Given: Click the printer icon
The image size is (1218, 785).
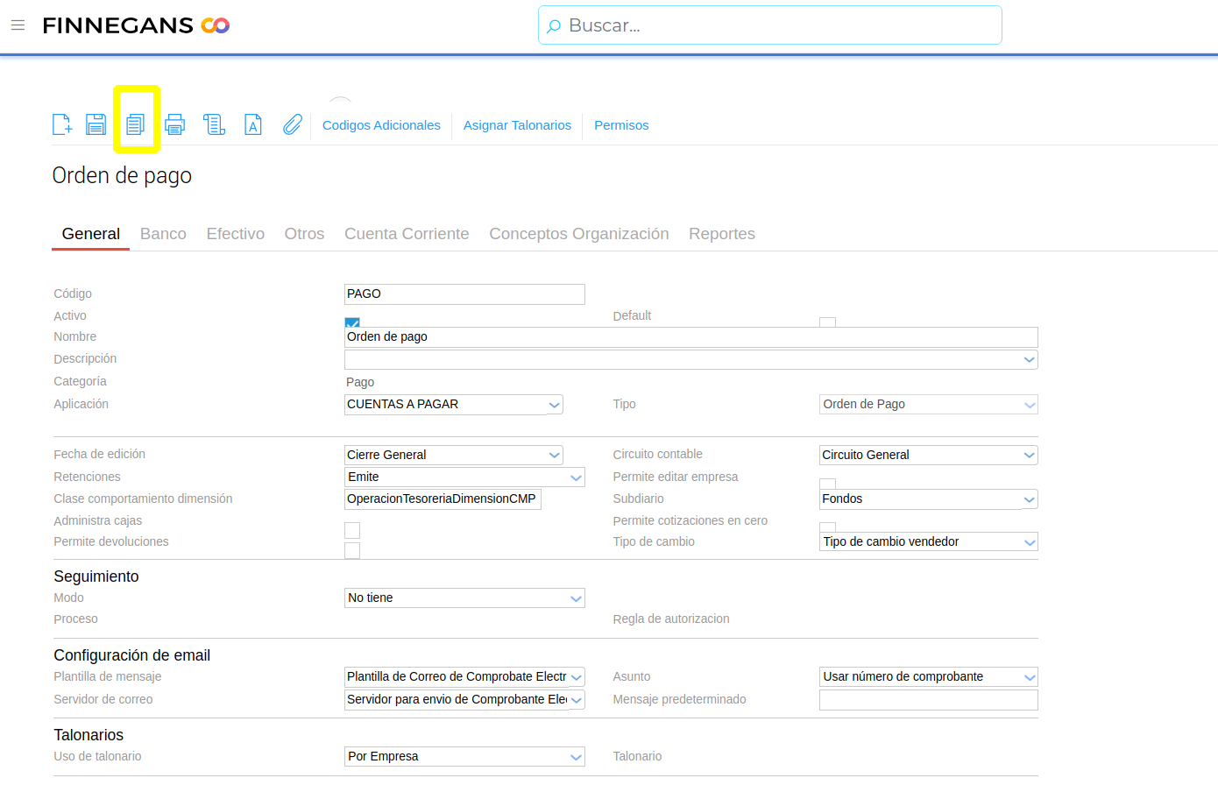Looking at the screenshot, I should (175, 124).
